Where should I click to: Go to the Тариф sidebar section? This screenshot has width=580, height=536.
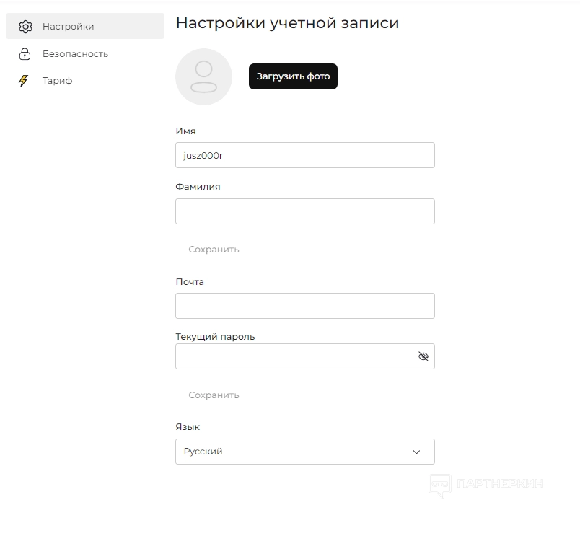click(58, 81)
